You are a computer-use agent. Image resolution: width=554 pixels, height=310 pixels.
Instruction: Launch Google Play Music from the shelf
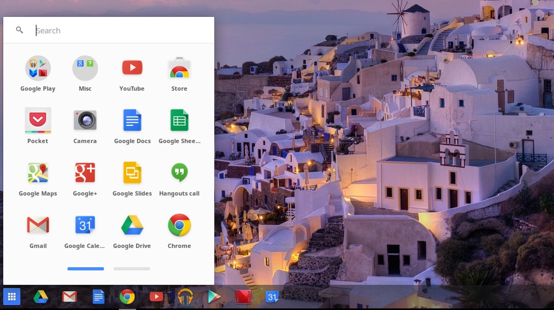coord(185,296)
